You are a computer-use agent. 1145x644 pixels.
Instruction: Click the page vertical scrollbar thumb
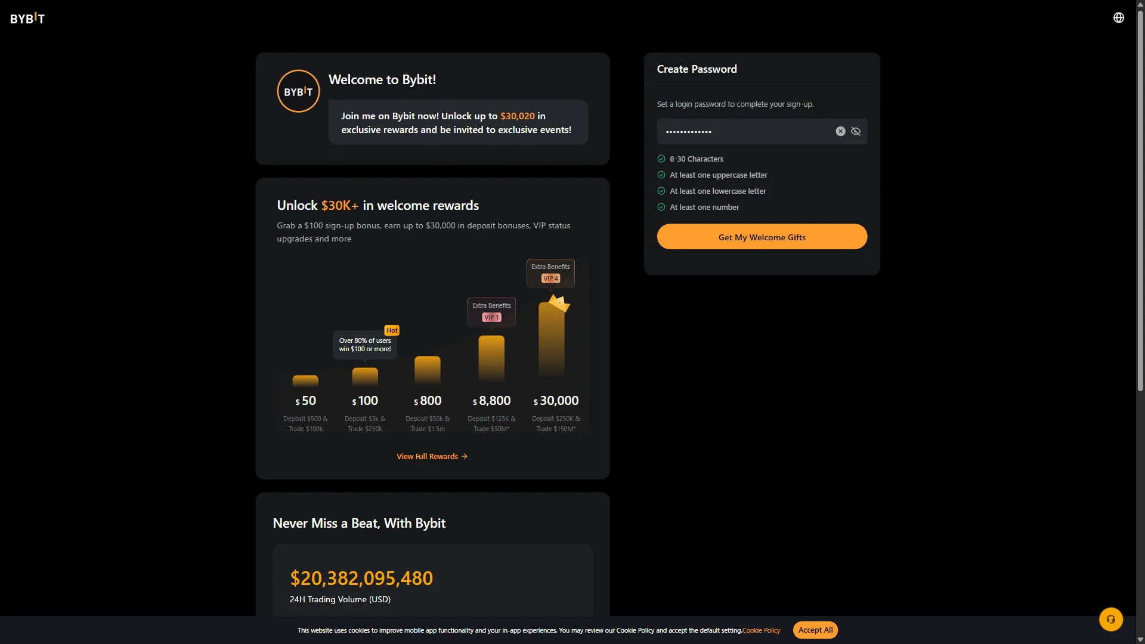tap(1140, 200)
